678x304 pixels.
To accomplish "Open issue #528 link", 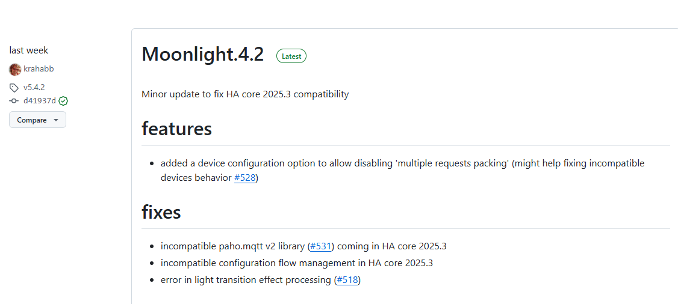I will (244, 178).
